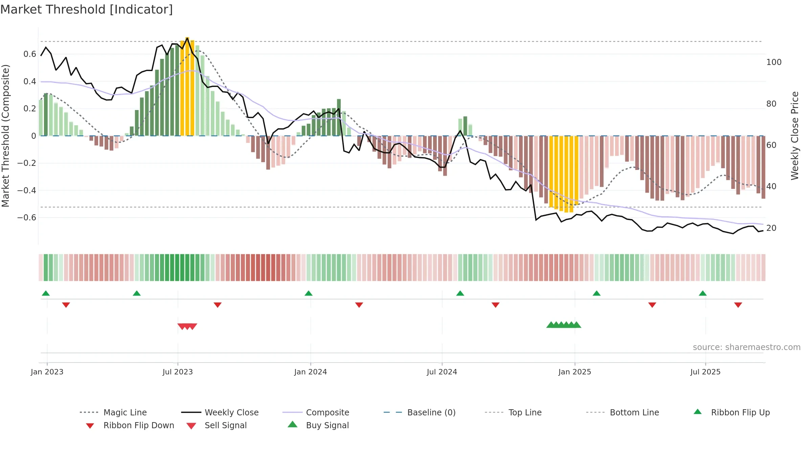Toggle the Ribbon Flip Down legend entry
This screenshot has height=457, width=812.
coord(130,425)
